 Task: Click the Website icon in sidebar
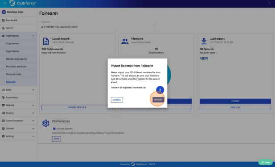click(3, 105)
